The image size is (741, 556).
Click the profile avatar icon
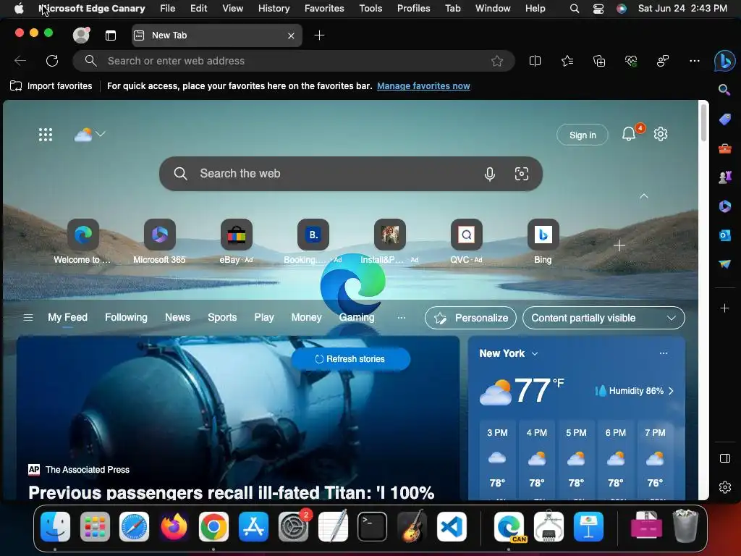tap(81, 35)
